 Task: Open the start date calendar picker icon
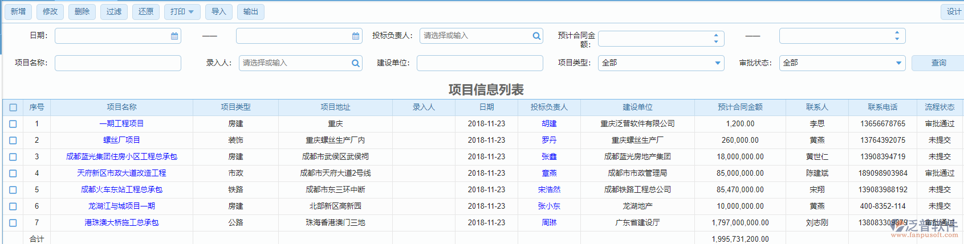tap(174, 36)
